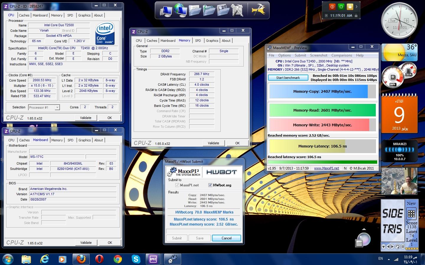425x265 pixels.
Task: Open the Network globe icon in the dock
Action: [180, 10]
